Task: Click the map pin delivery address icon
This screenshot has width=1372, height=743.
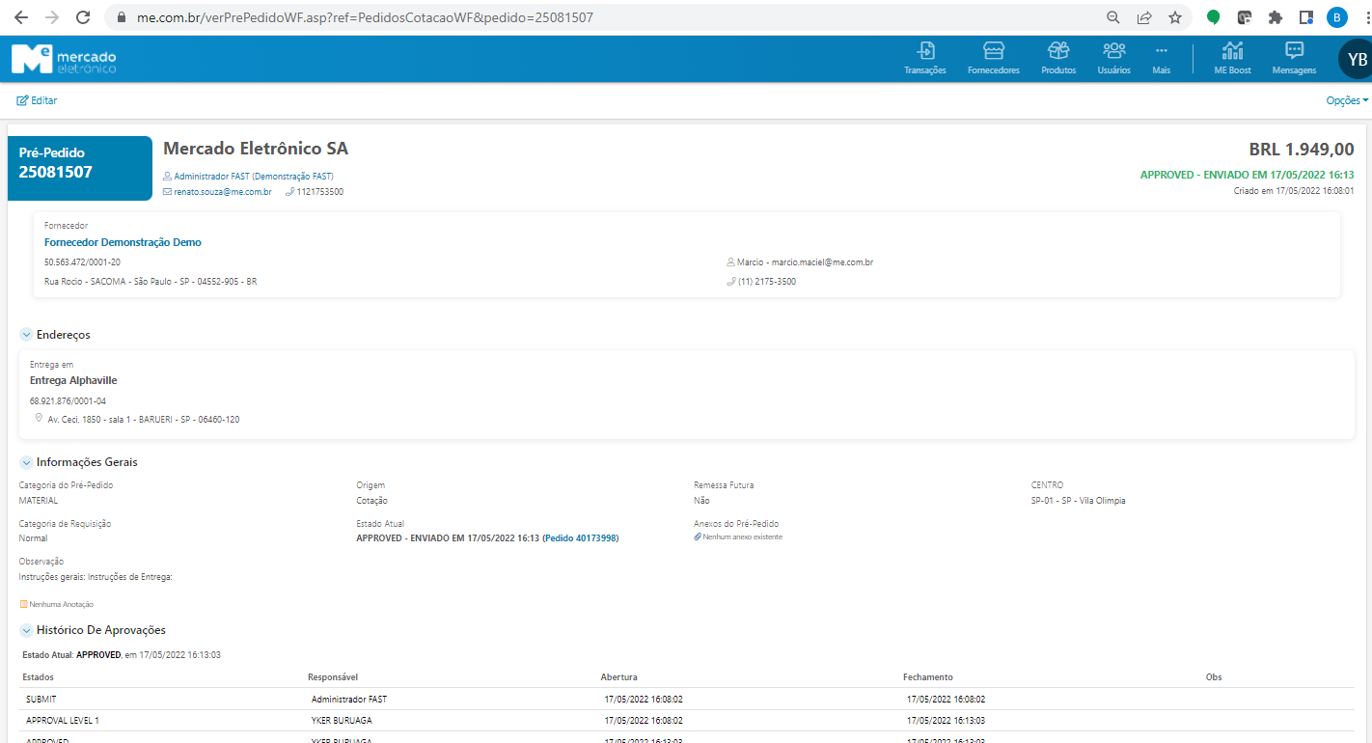Action: click(x=39, y=418)
